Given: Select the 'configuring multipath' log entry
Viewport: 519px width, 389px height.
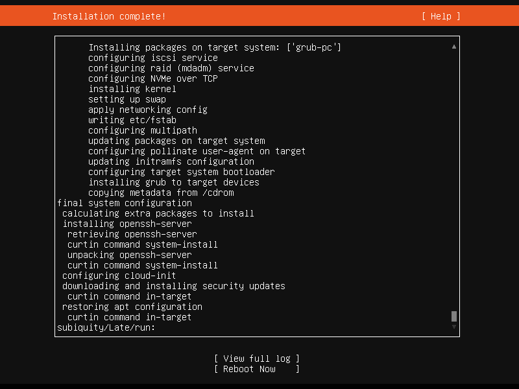Looking at the screenshot, I should pyautogui.click(x=142, y=130).
